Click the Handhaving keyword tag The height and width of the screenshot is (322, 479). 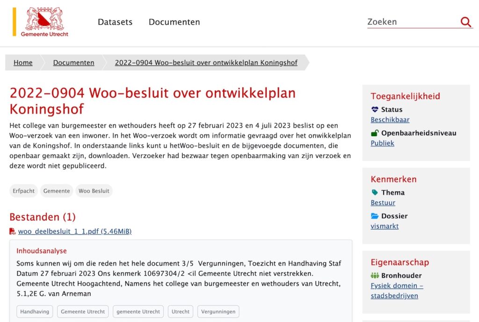pos(35,312)
